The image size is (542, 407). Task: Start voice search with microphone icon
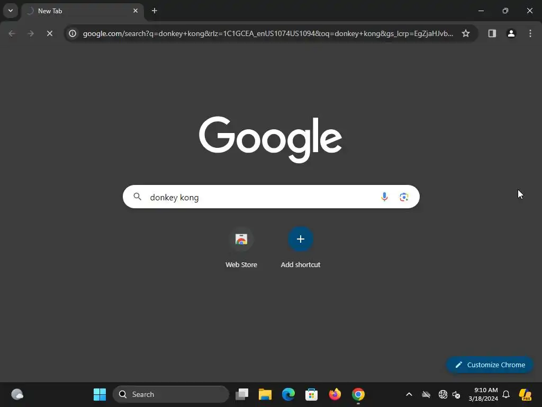[x=384, y=197]
